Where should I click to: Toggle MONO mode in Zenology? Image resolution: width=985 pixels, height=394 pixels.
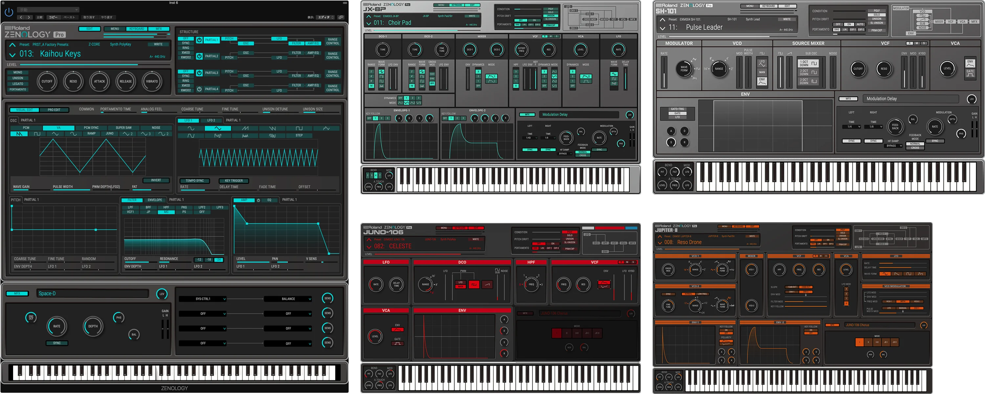18,72
